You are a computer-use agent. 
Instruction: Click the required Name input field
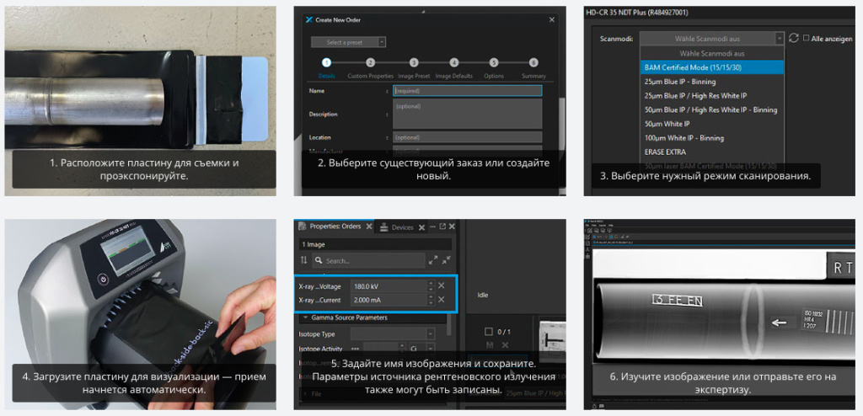[x=467, y=91]
